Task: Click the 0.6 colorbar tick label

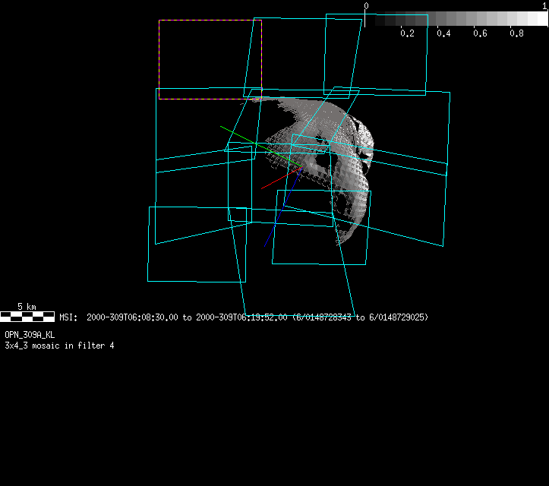Action: 480,34
